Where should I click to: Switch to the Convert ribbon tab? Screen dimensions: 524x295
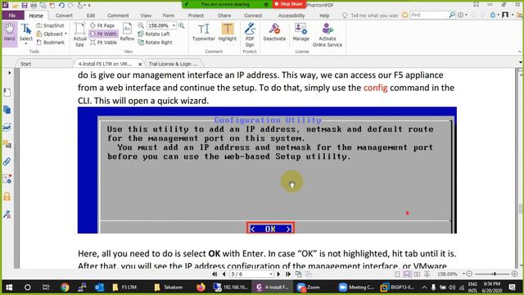(x=64, y=16)
